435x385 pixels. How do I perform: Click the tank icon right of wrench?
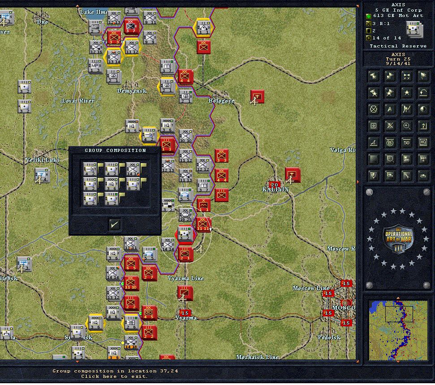(x=423, y=176)
